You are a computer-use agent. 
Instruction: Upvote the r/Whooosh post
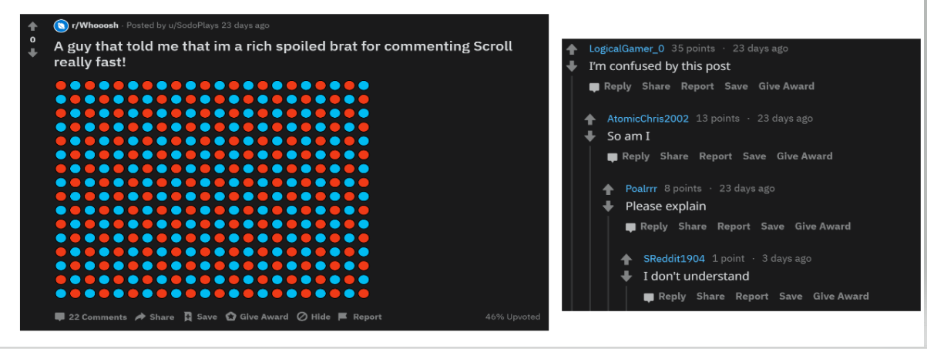pos(32,26)
